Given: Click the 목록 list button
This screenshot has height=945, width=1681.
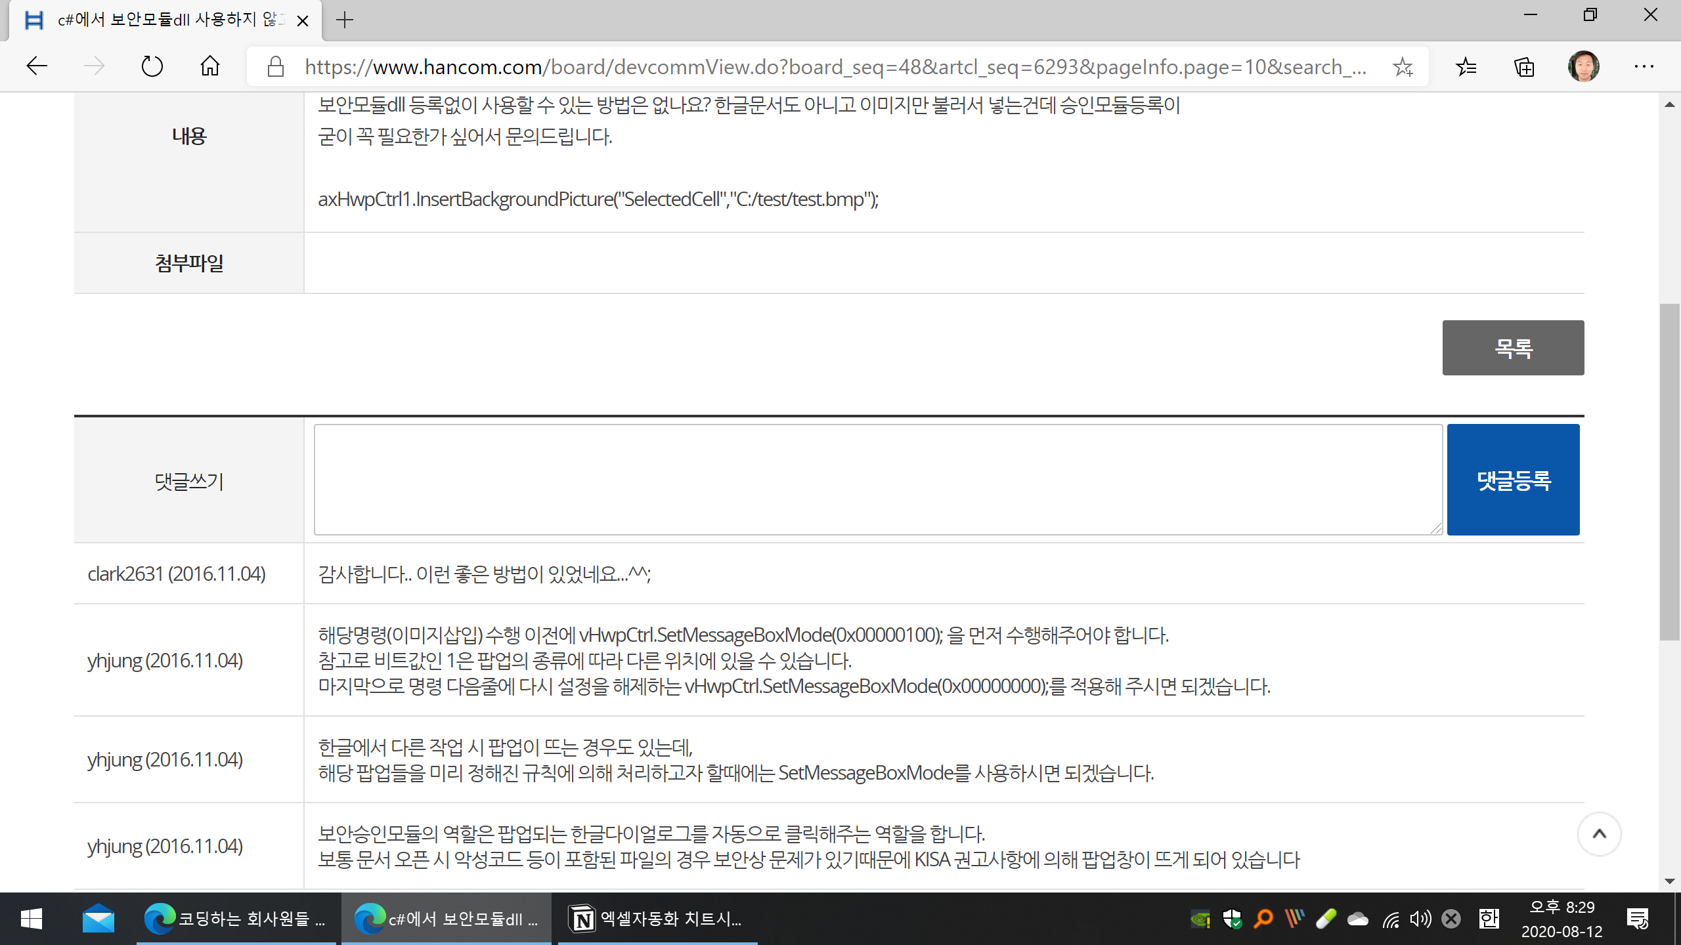Looking at the screenshot, I should pyautogui.click(x=1513, y=348).
